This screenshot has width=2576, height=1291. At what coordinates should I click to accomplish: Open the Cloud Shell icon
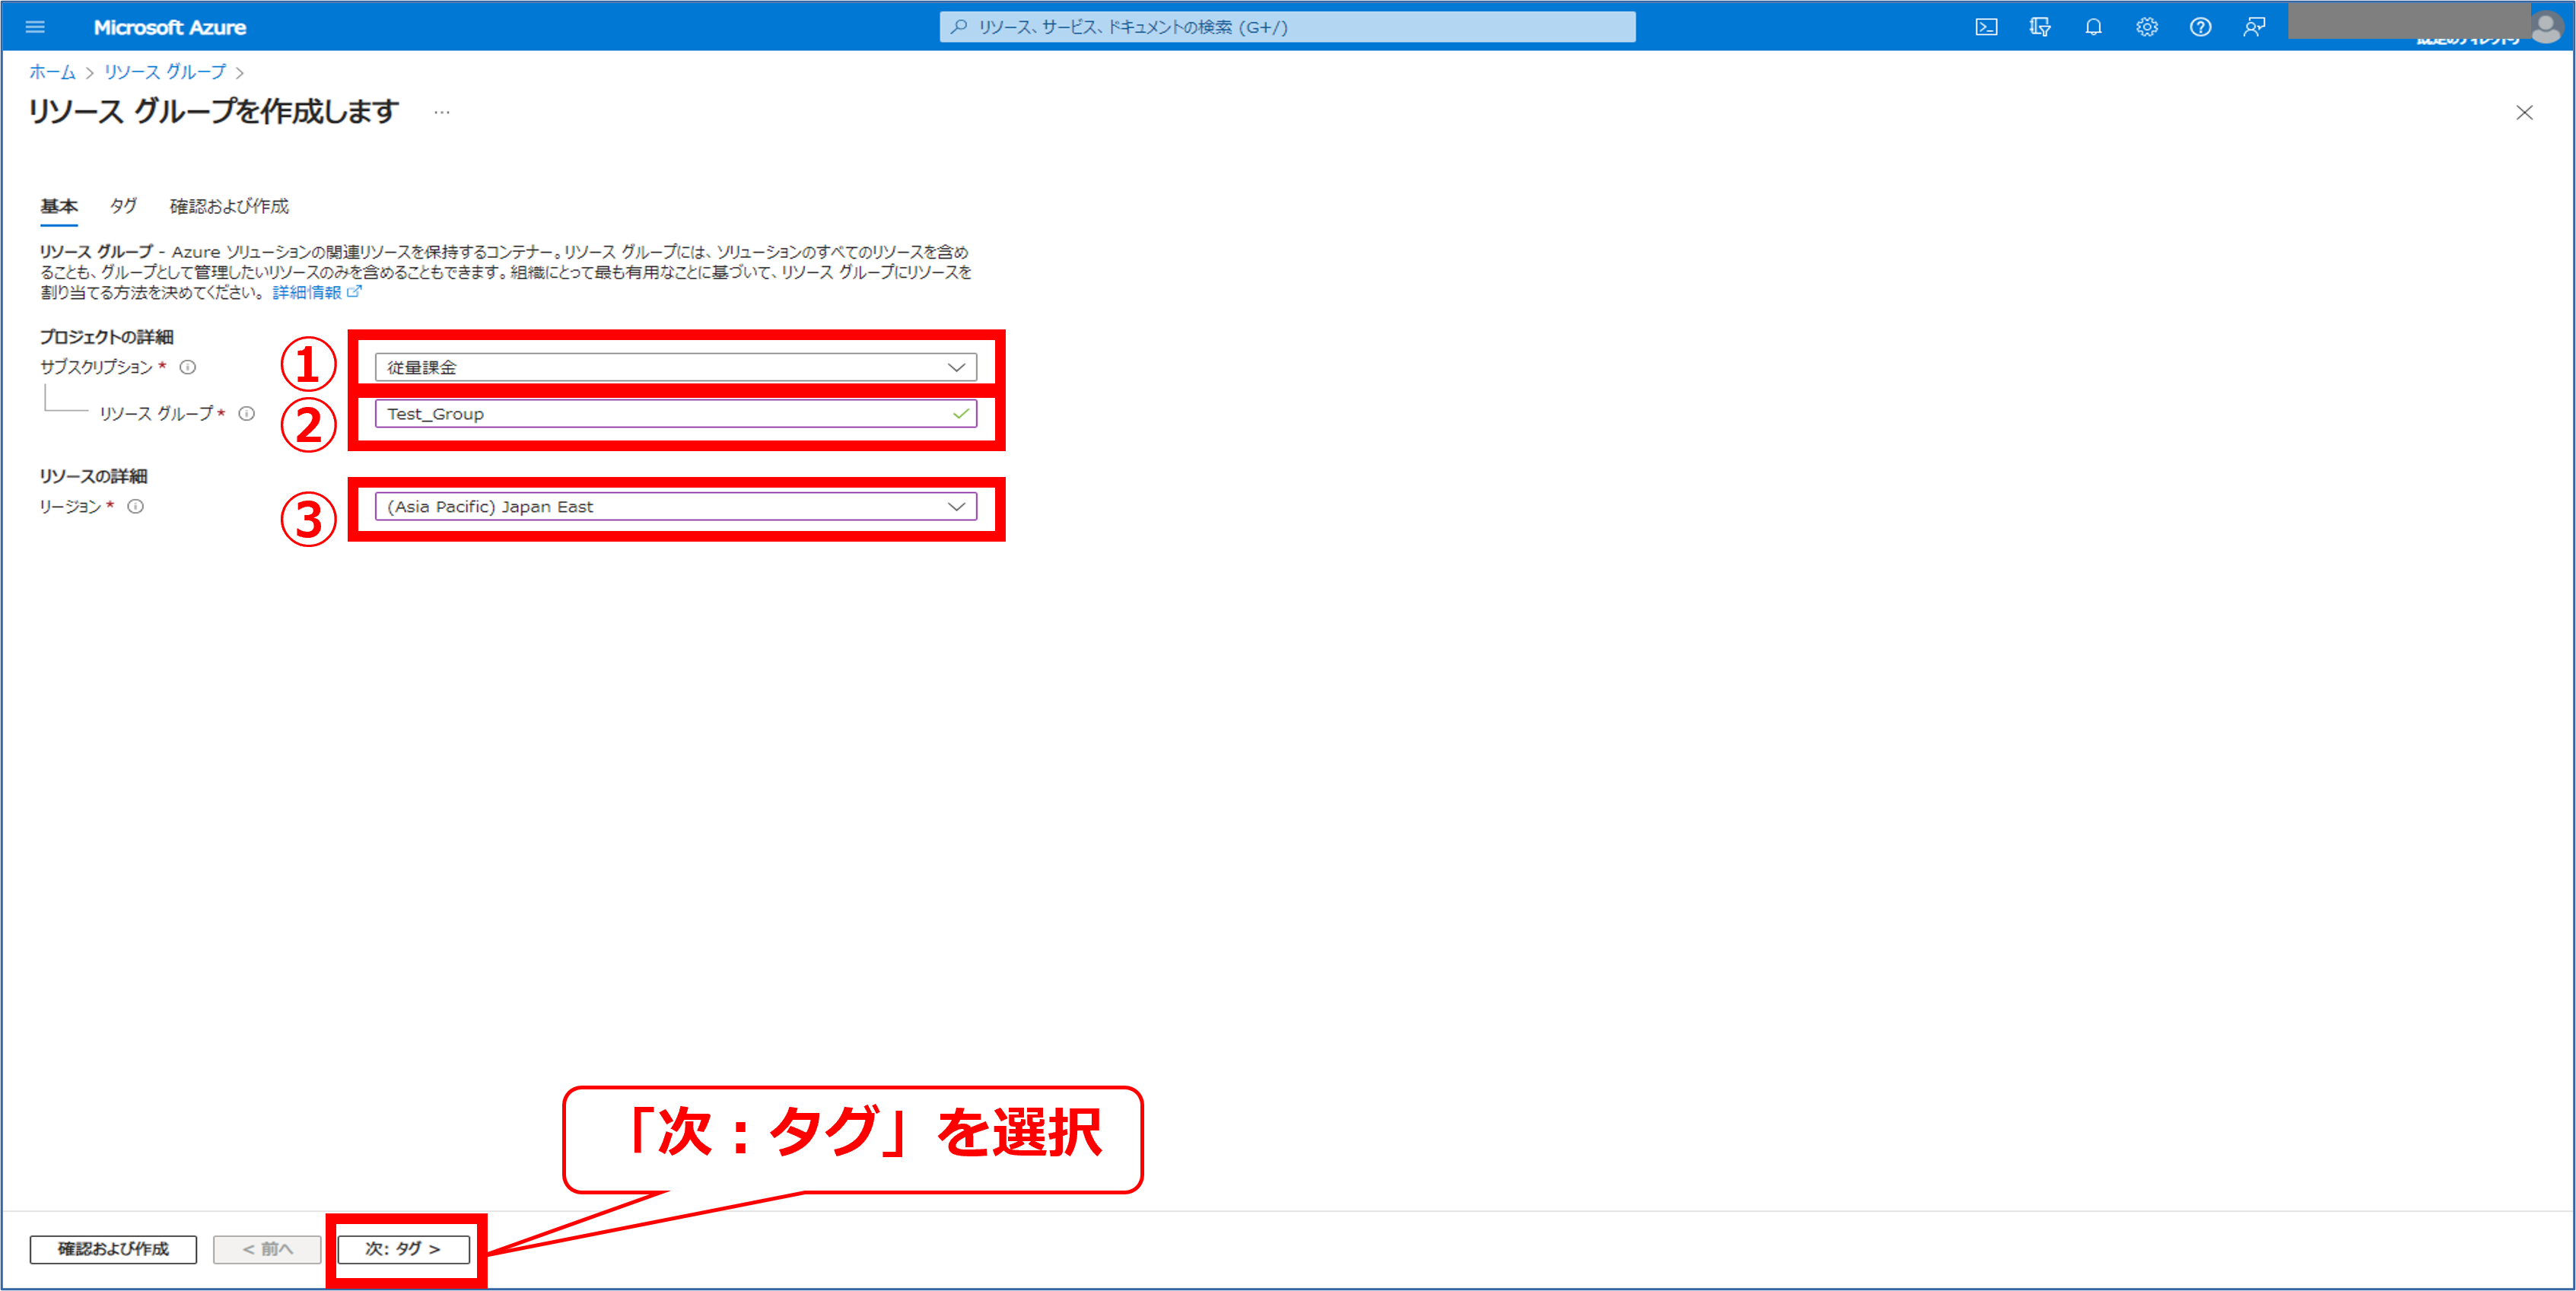[1986, 27]
